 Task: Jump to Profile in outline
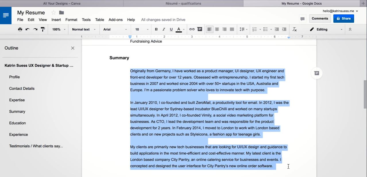pyautogui.click(x=14, y=77)
